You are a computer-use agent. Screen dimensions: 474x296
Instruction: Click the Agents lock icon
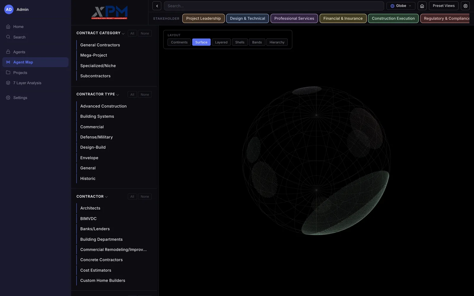pyautogui.click(x=8, y=52)
